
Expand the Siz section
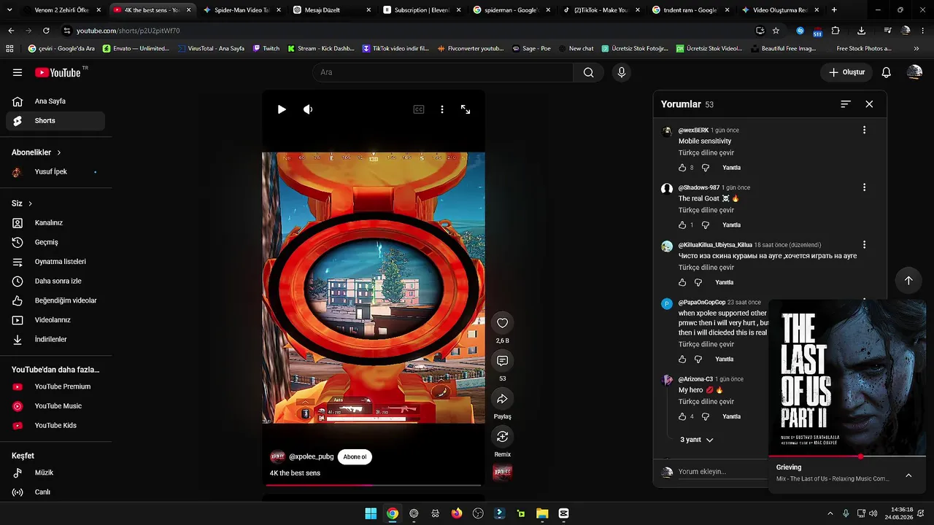[22, 203]
